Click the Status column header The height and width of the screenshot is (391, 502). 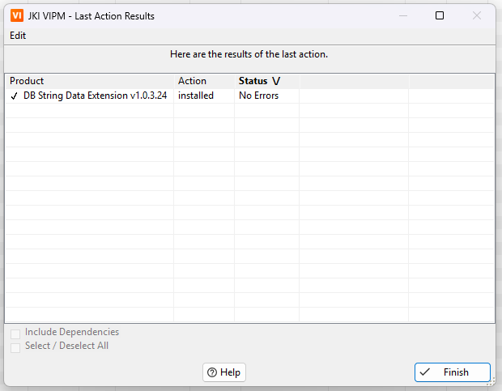[x=267, y=81]
